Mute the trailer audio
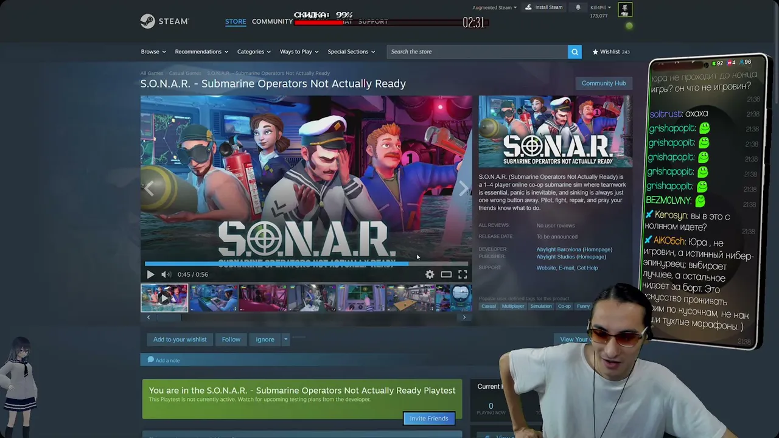The width and height of the screenshot is (779, 438). coord(166,274)
